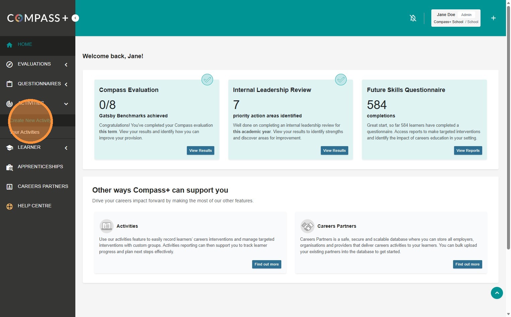Image resolution: width=511 pixels, height=317 pixels.
Task: Click the Learner graduation cap icon
Action: click(x=9, y=148)
